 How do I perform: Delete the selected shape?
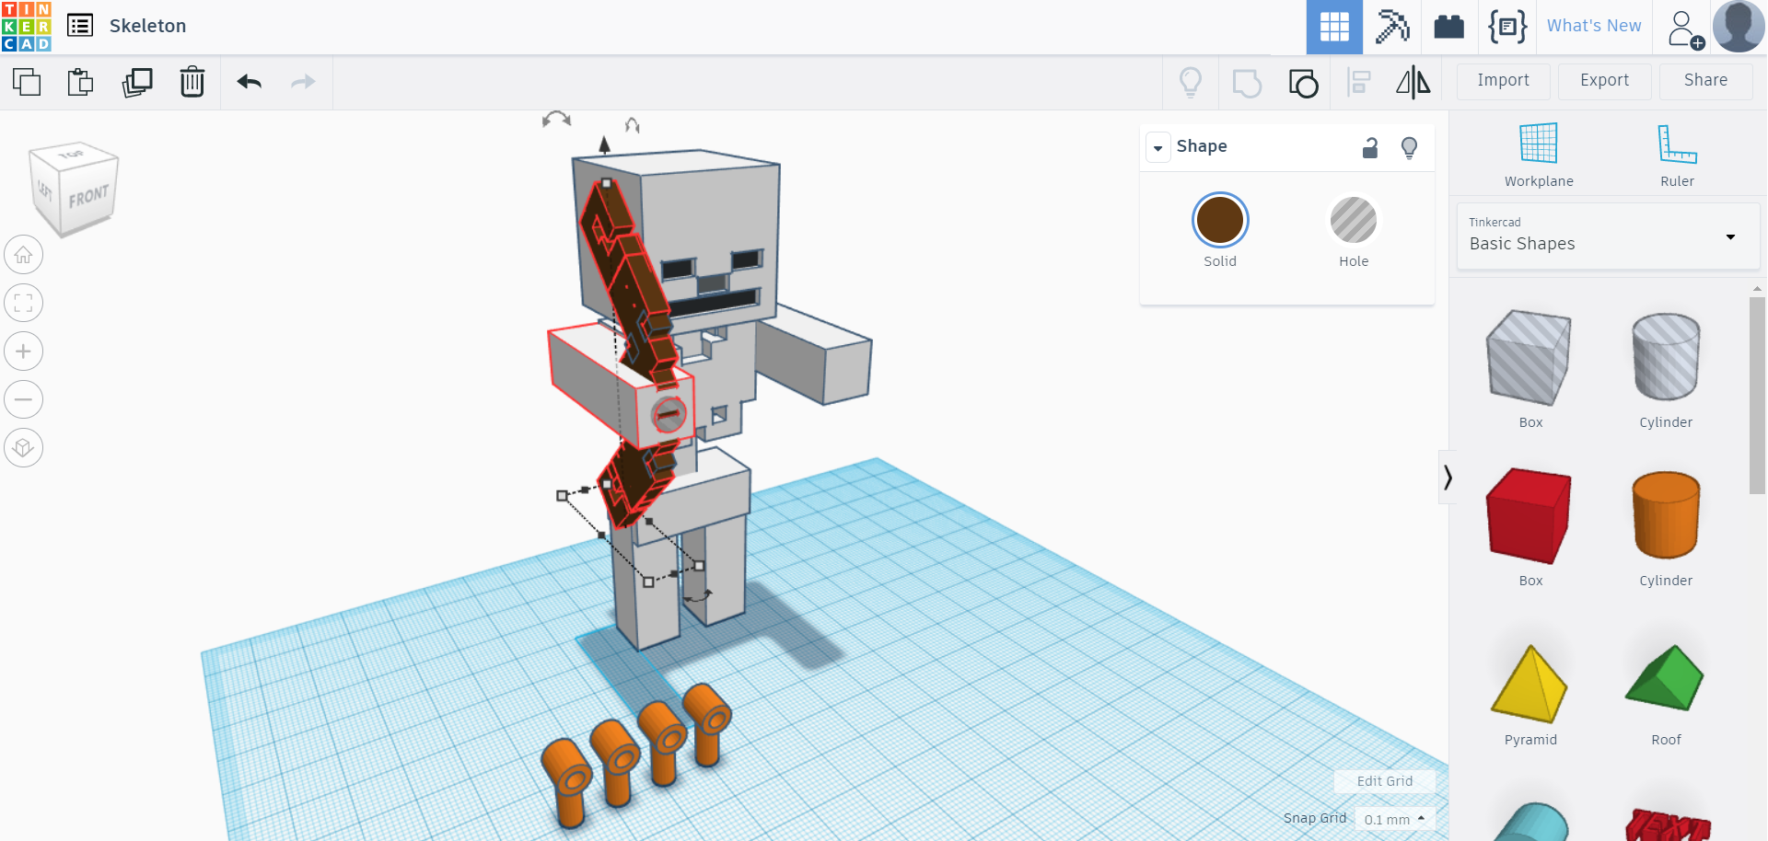[x=192, y=81]
